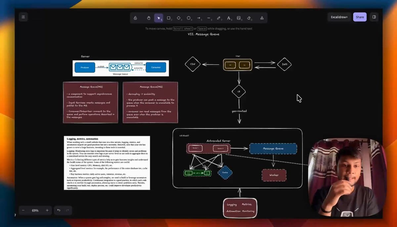Select the Selection arrow tool
This screenshot has width=397, height=227.
[x=159, y=18]
